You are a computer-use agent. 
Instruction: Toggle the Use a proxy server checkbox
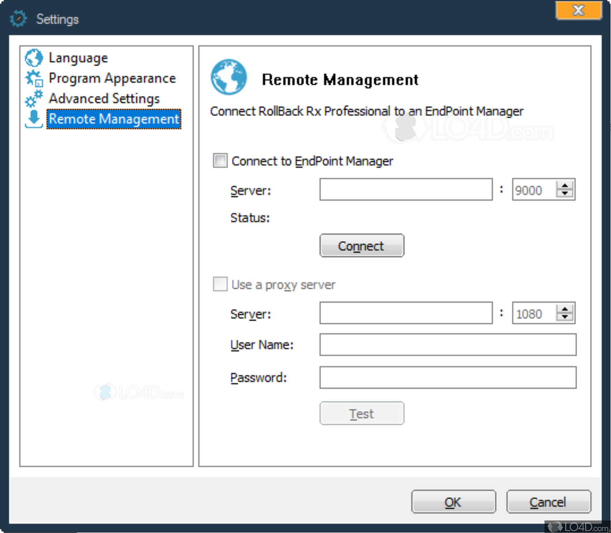(220, 284)
